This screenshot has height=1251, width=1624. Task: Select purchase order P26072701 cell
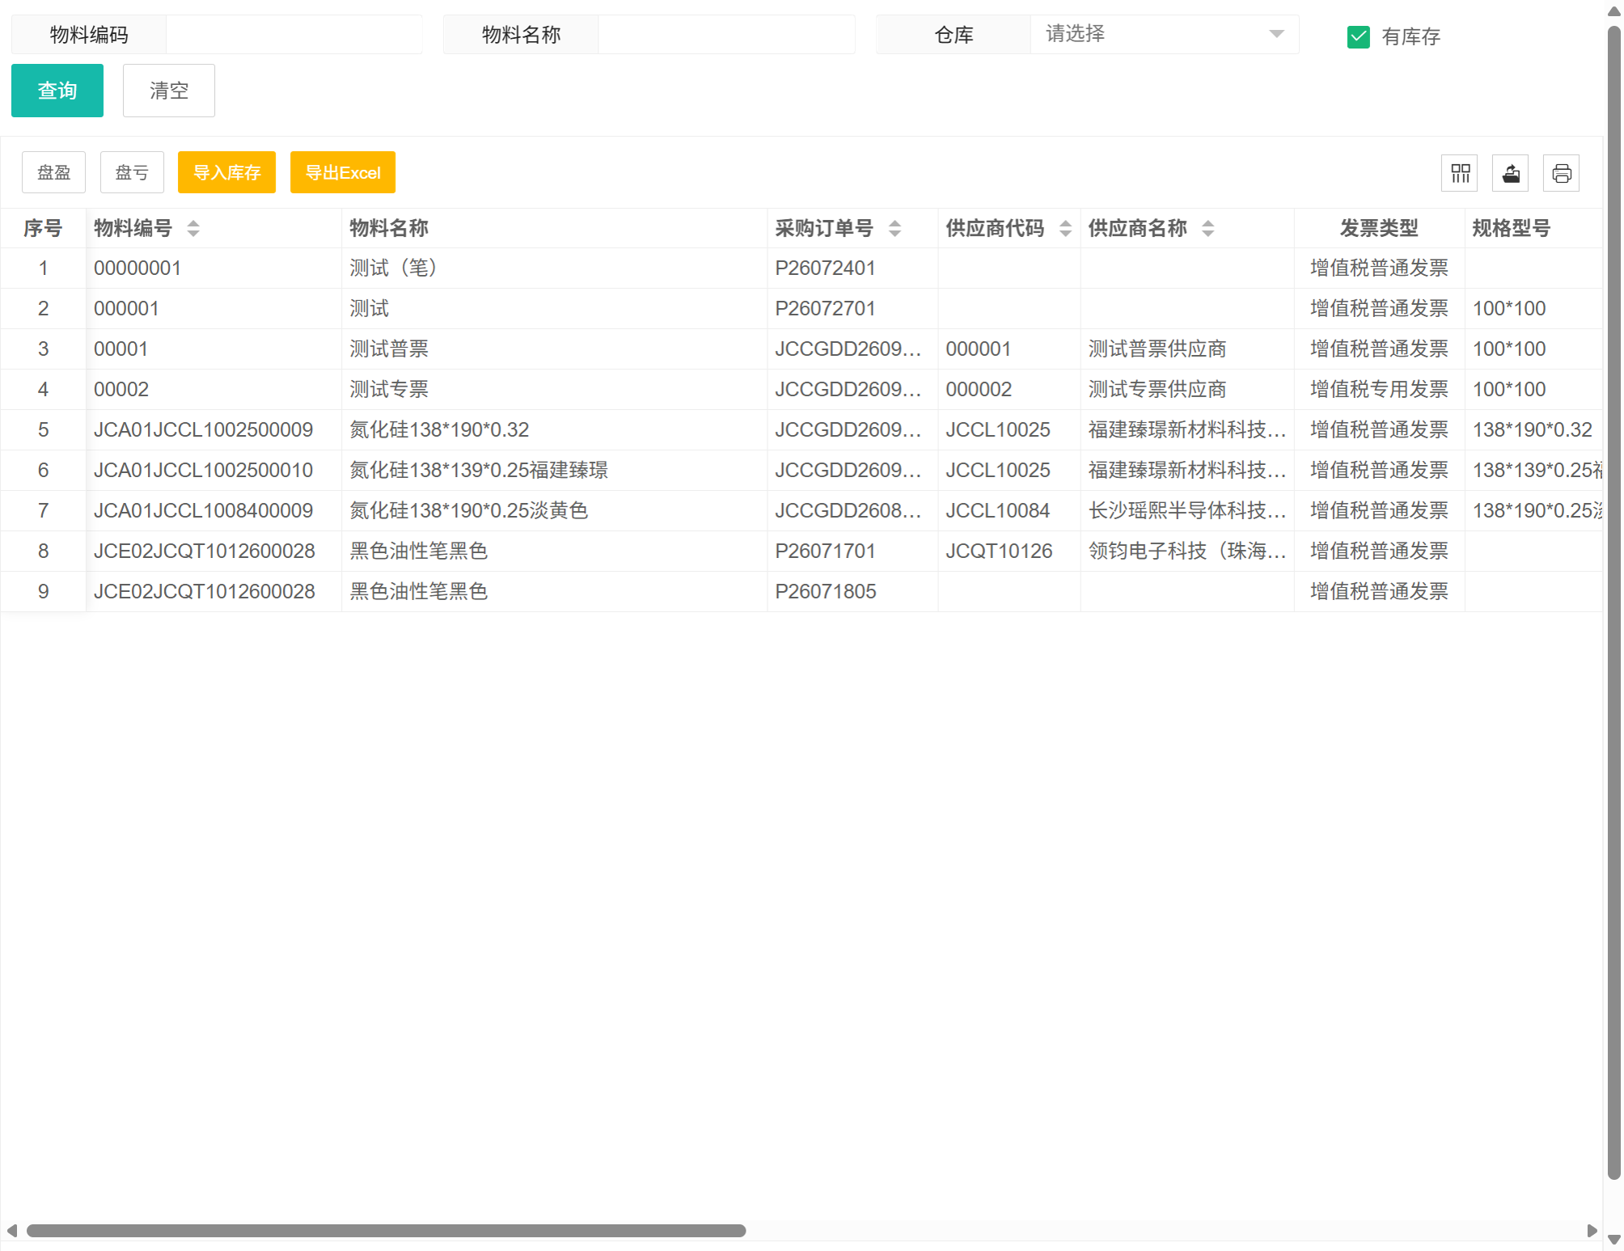(852, 309)
